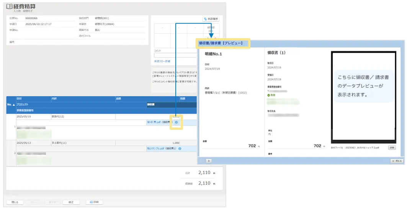Click the 閉じる button at bottom left
The width and height of the screenshot is (407, 210).
(15, 202)
